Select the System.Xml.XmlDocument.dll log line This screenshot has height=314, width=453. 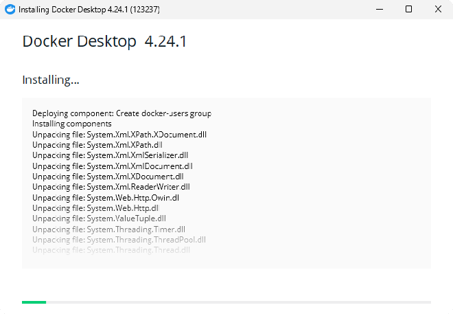(x=113, y=166)
